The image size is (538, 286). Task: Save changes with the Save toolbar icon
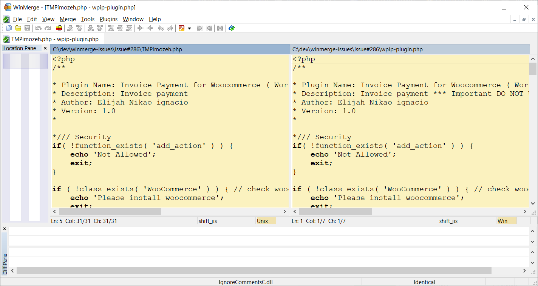tap(27, 28)
